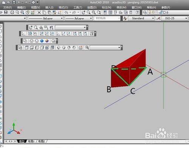Open the 文件(F) menu
This screenshot has width=189, height=148.
[8, 8]
